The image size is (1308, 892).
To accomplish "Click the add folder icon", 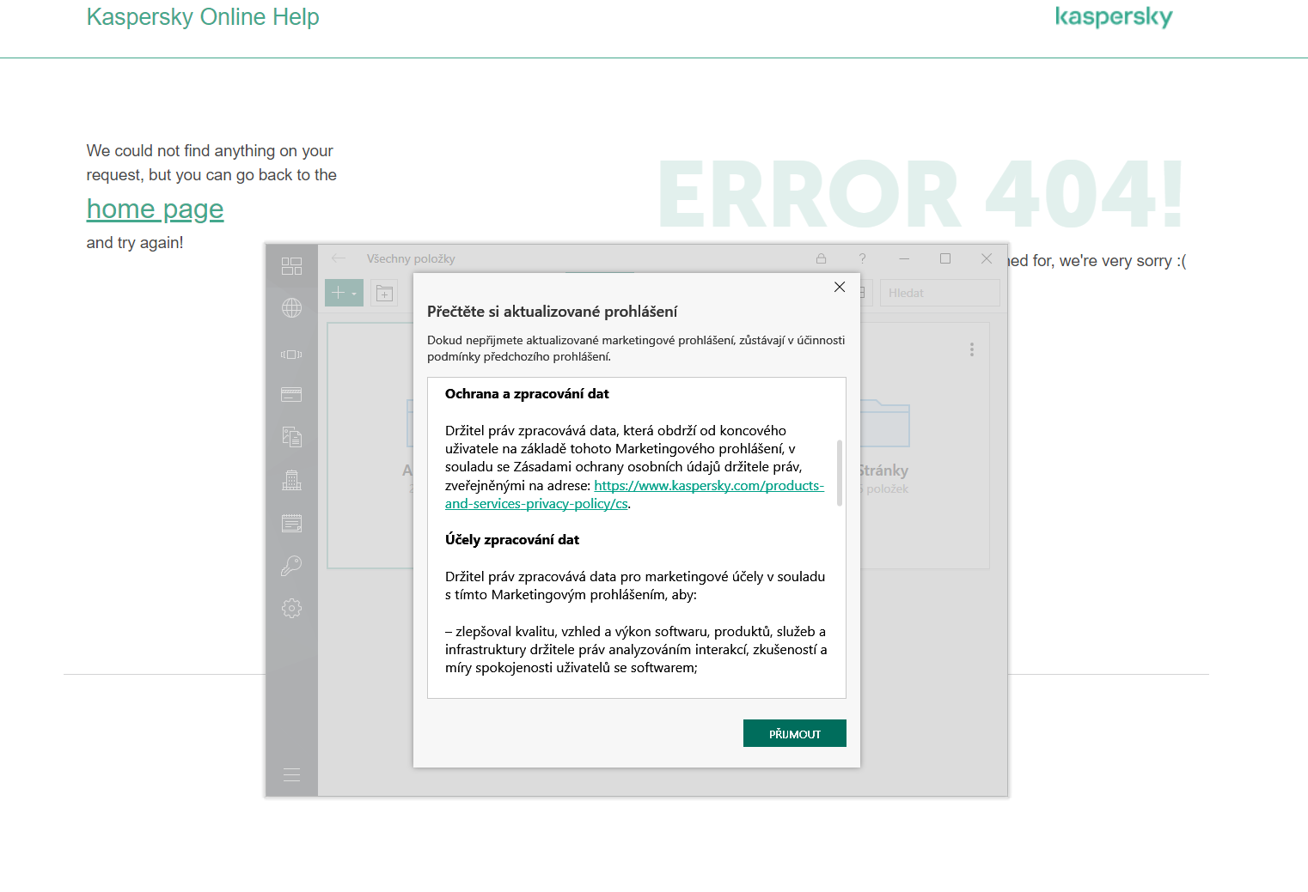I will pos(384,294).
